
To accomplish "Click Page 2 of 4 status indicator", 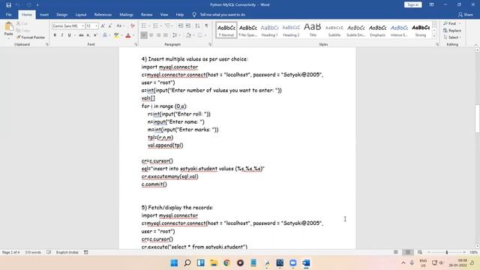I will coord(10,252).
